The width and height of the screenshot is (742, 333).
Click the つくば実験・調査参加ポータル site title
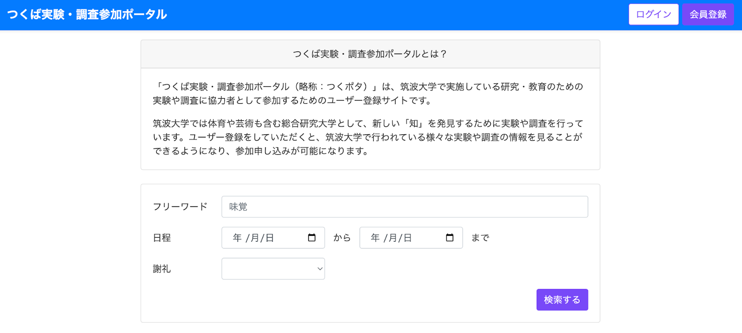click(x=87, y=14)
